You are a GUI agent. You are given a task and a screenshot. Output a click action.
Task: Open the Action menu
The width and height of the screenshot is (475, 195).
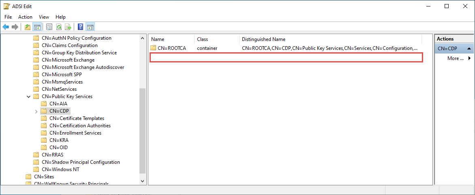[25, 17]
